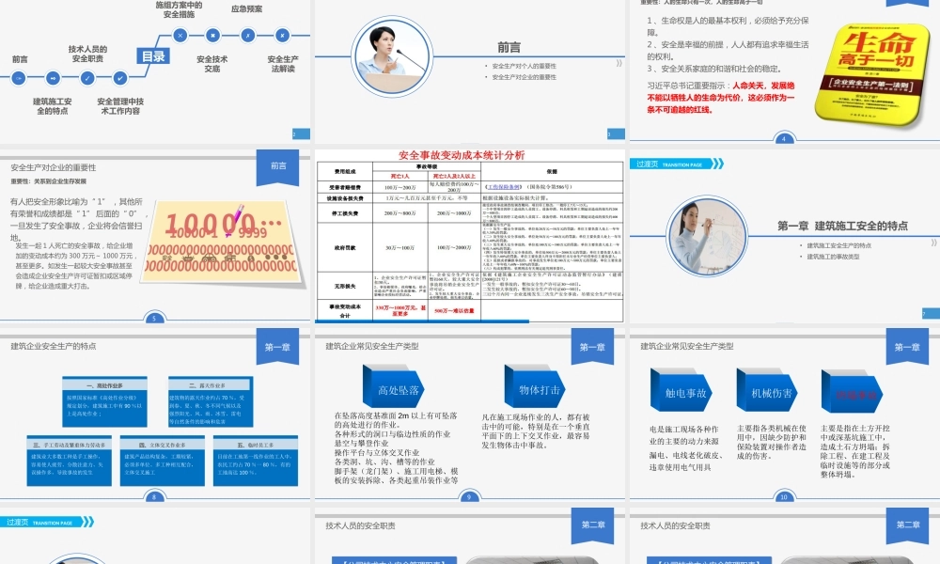Click the 前言 tag on the 安全生产对企业的重要性 slide
The image size is (940, 564).
pos(277,166)
